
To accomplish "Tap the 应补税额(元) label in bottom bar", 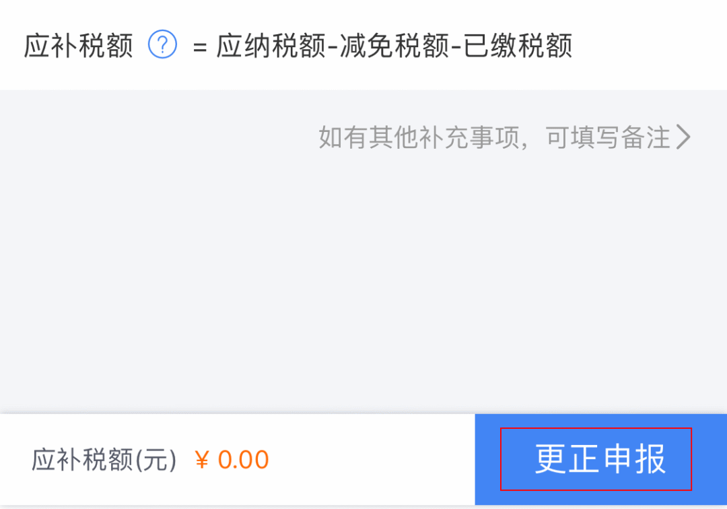I will click(x=104, y=460).
